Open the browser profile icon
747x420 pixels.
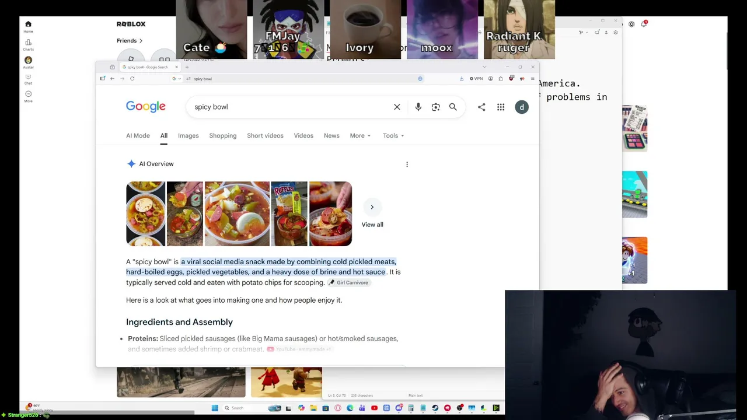[491, 79]
